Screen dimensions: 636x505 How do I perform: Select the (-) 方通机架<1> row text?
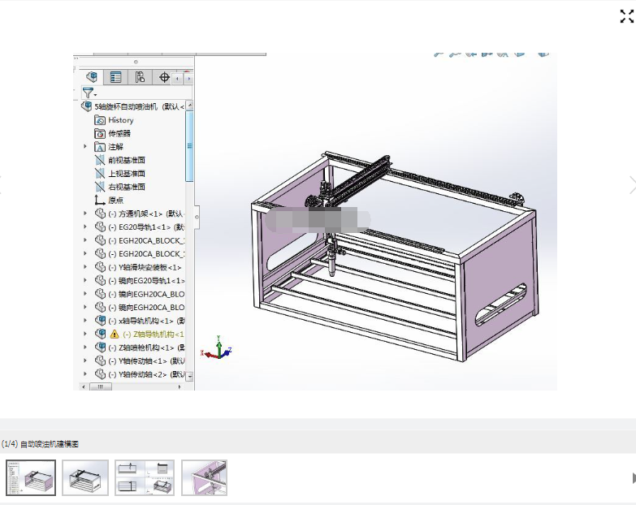tap(146, 214)
